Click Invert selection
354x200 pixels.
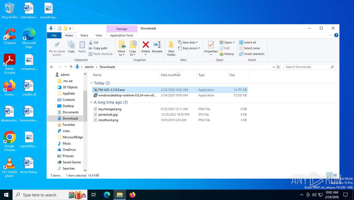coord(252,54)
